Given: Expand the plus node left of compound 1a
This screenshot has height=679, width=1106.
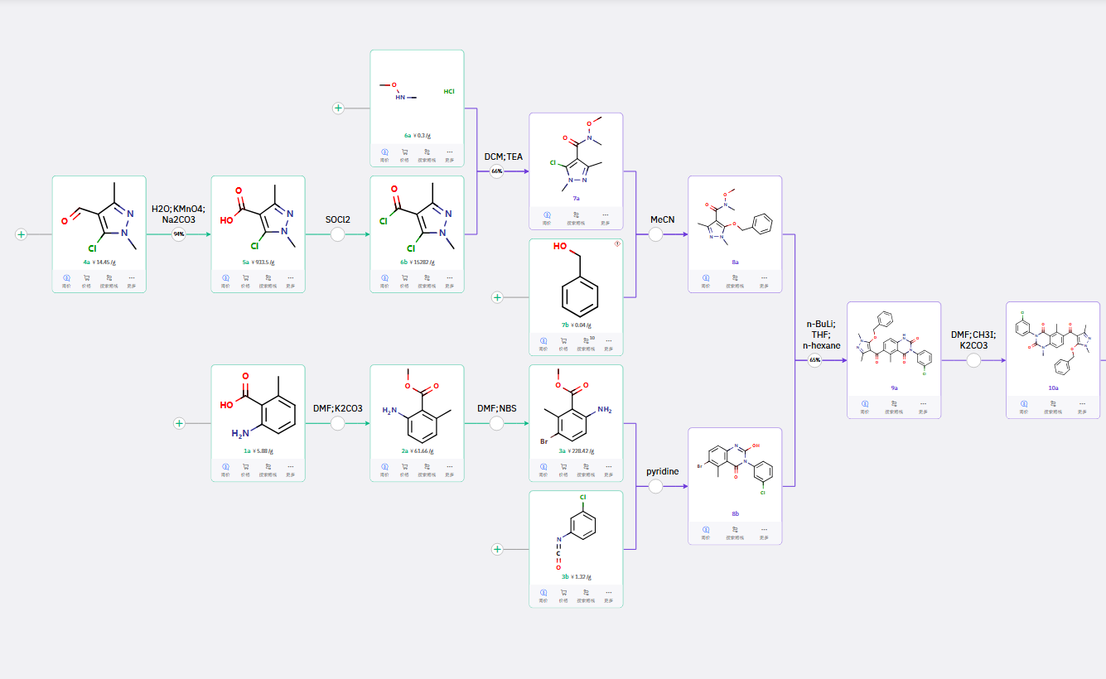Looking at the screenshot, I should pyautogui.click(x=179, y=423).
